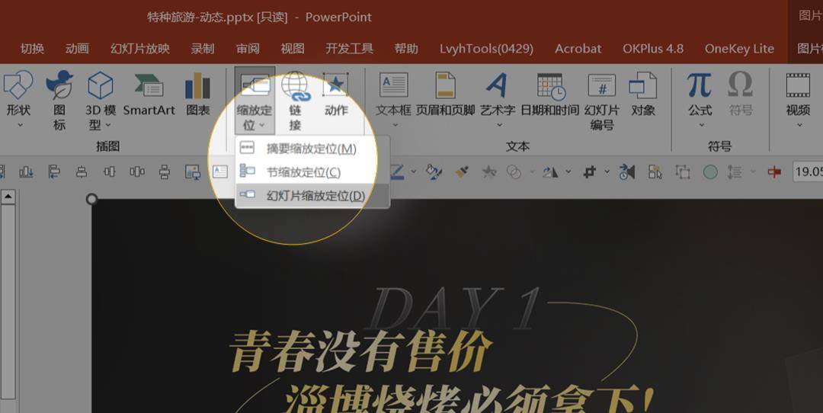Choose 摘要缩放定位(M) from menu

pos(312,149)
